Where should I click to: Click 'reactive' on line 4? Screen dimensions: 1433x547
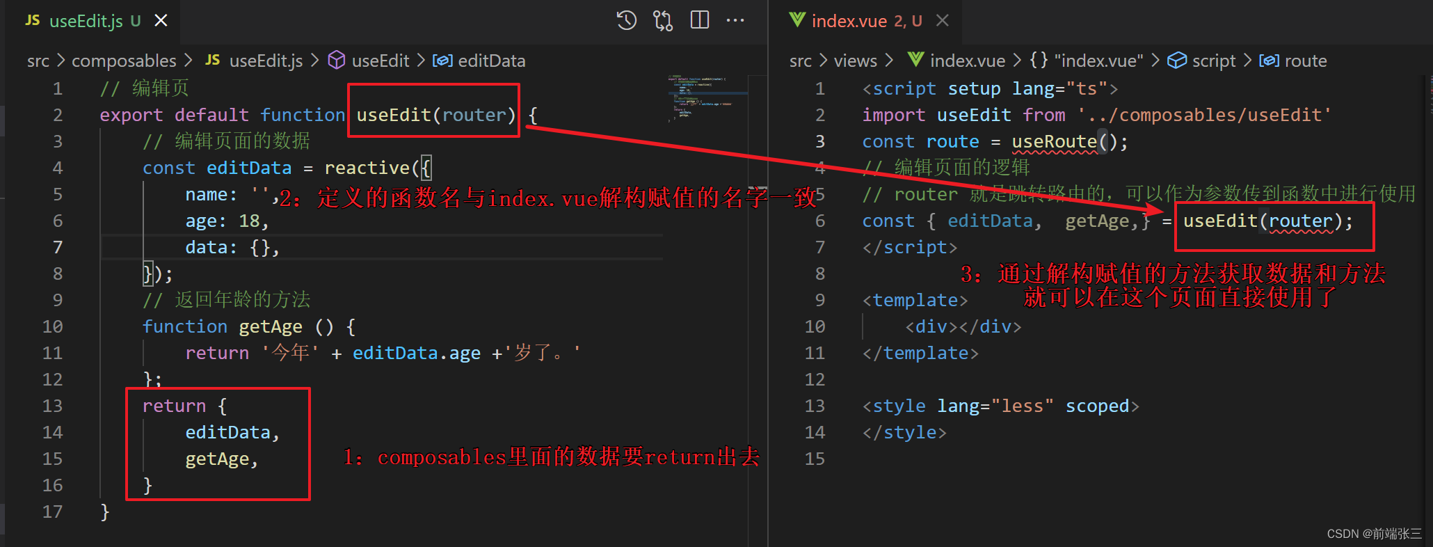[367, 168]
